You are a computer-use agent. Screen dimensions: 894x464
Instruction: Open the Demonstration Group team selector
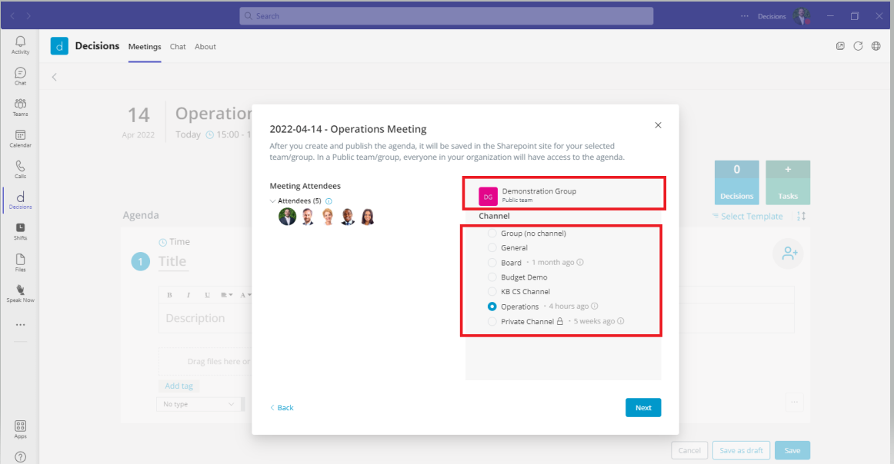[564, 195]
